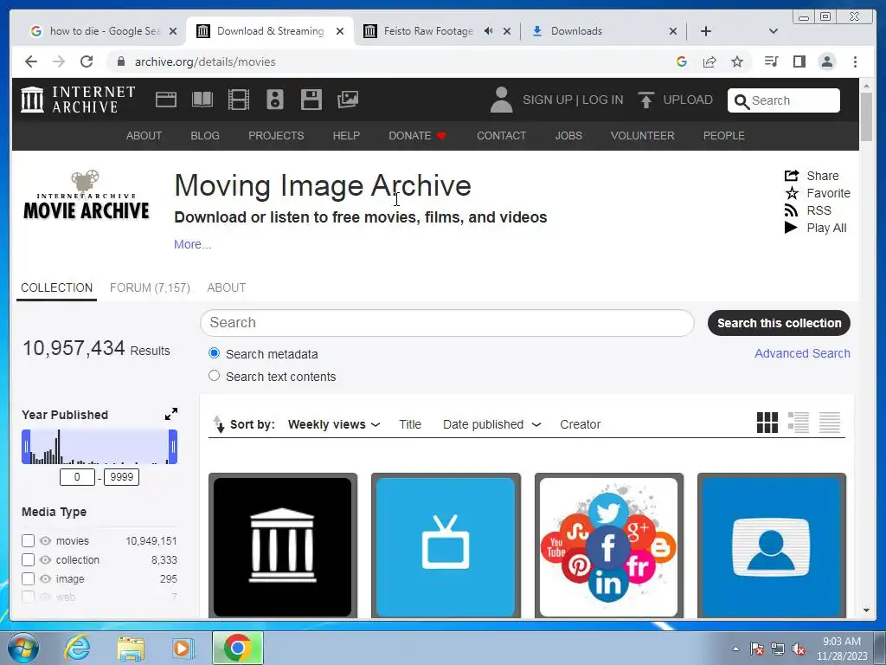Toggle the sort direction arrows

point(218,424)
